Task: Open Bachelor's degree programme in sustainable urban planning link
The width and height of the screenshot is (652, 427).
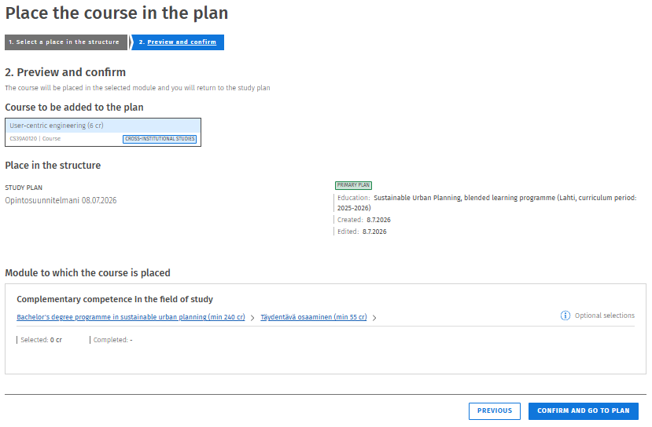Action: tap(131, 317)
